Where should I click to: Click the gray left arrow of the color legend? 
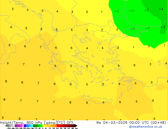(6, 126)
